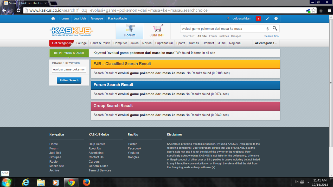Image resolution: width=333 pixels, height=187 pixels.
Task: Click the browser extension puzzle icon
Action: (x=321, y=11)
